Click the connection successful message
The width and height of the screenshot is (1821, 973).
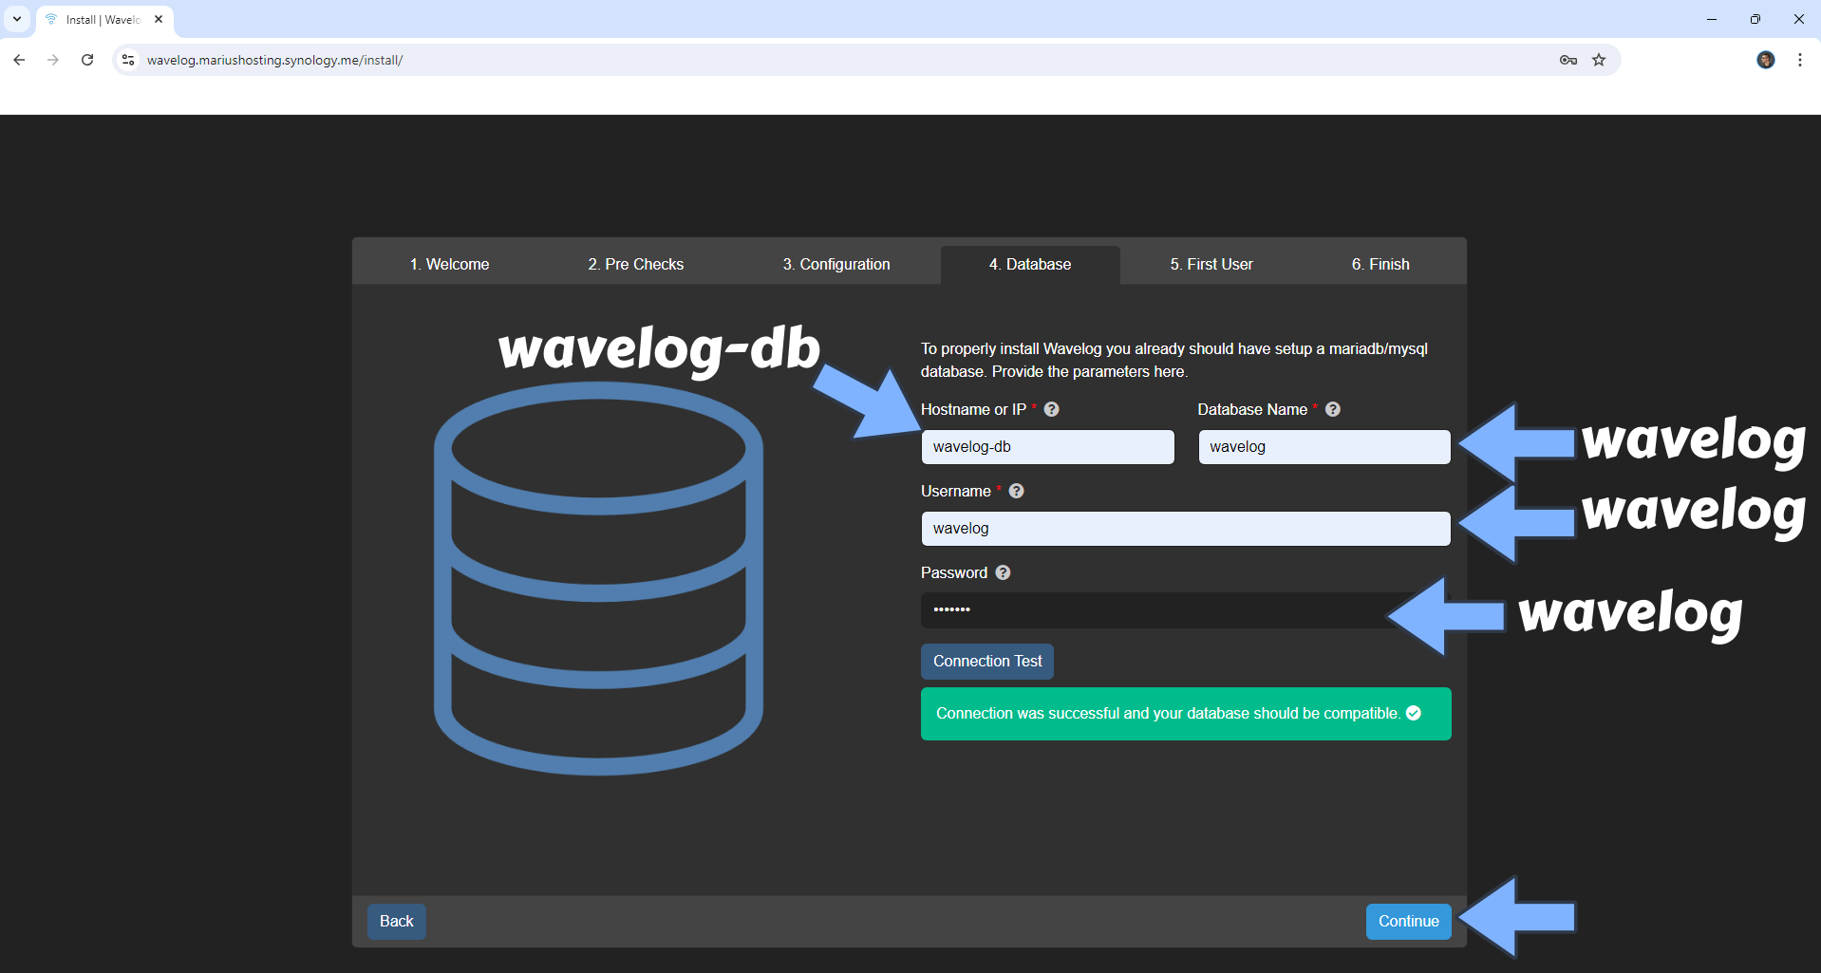click(x=1186, y=714)
